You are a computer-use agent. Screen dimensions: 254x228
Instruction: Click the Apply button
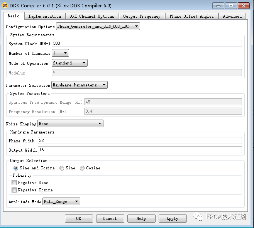(173, 218)
